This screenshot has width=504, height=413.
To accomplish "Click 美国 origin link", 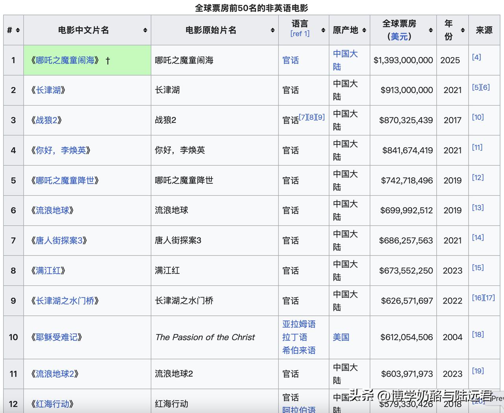I will coord(341,337).
